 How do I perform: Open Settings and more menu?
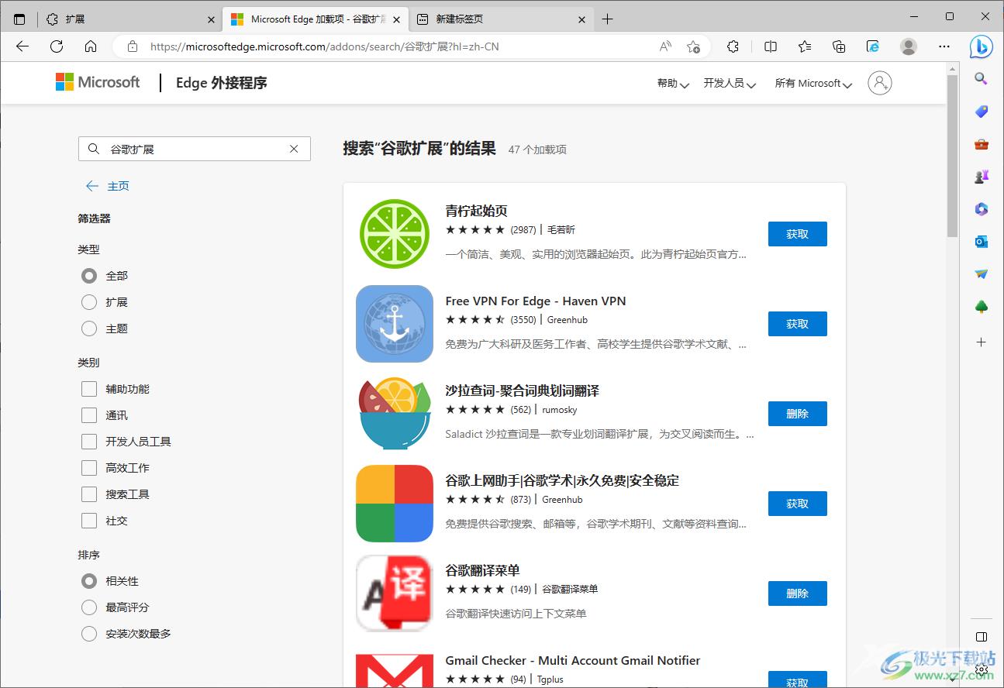pyautogui.click(x=944, y=46)
